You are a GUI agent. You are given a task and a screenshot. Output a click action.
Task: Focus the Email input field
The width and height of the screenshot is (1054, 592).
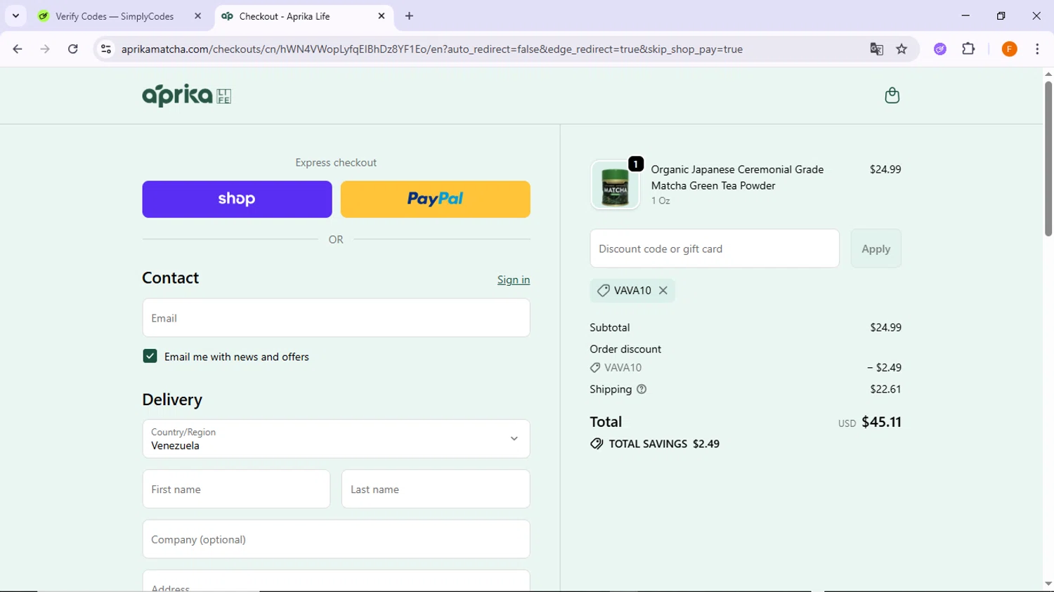[336, 318]
